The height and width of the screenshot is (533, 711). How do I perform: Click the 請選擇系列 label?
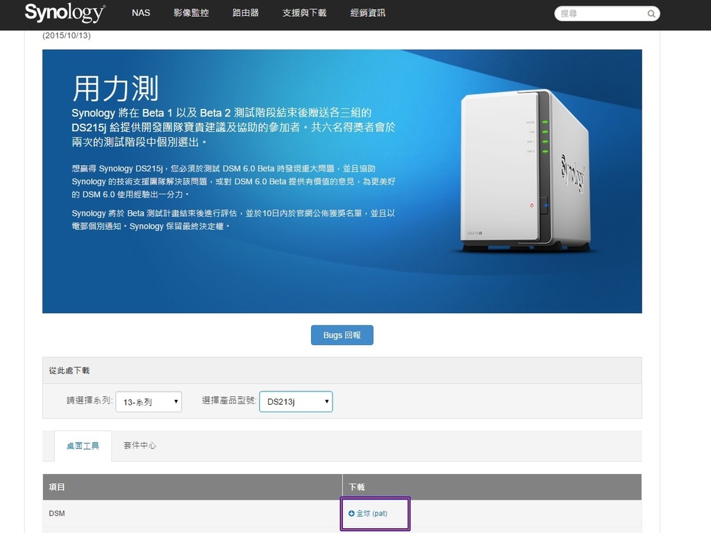pyautogui.click(x=90, y=400)
